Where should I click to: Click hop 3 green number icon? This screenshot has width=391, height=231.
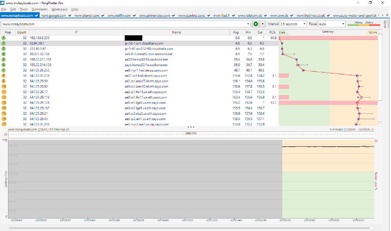pos(3,49)
